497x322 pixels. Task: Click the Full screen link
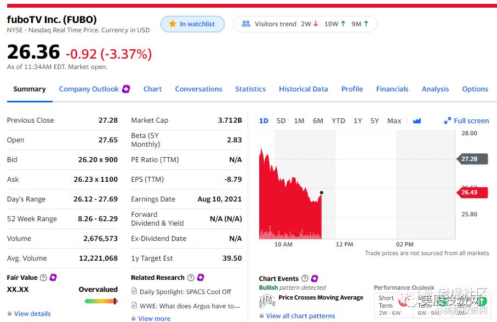click(471, 120)
